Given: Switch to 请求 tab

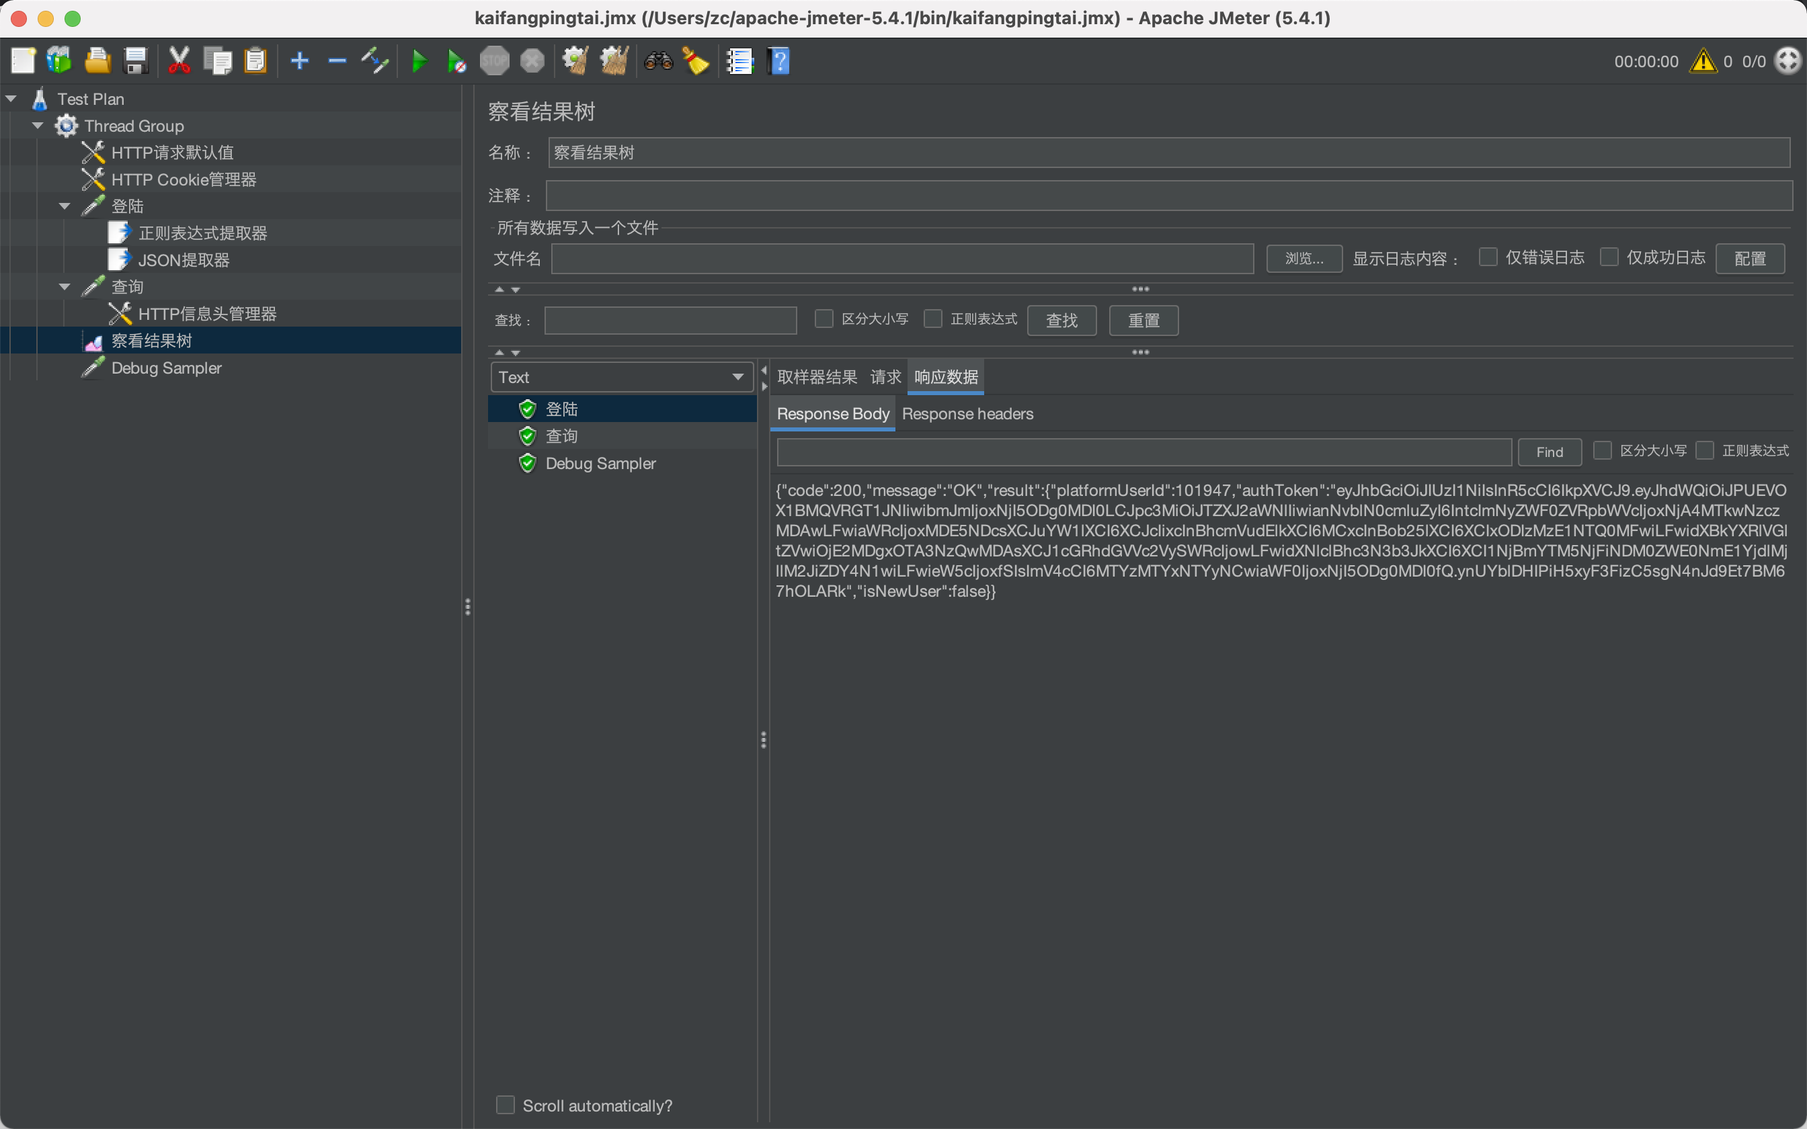Looking at the screenshot, I should (885, 377).
